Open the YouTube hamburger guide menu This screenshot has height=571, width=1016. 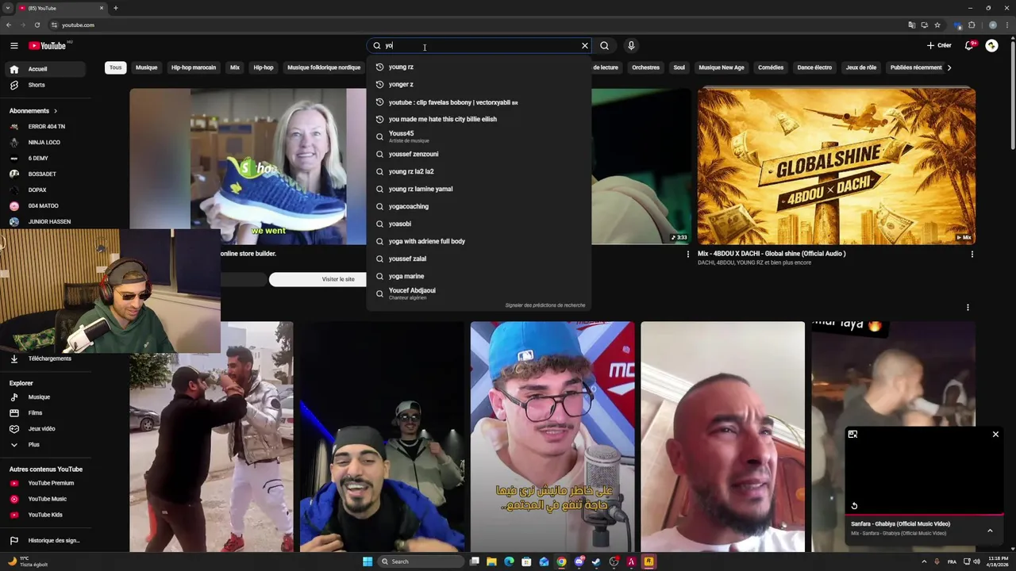coord(13,46)
